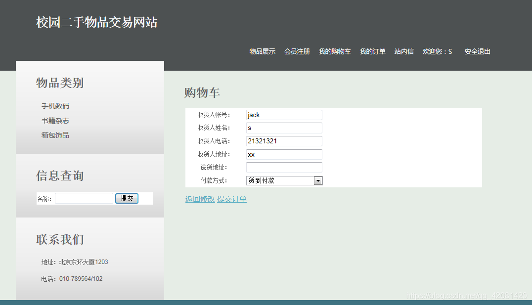Focus the 名称 search input field

[84, 198]
